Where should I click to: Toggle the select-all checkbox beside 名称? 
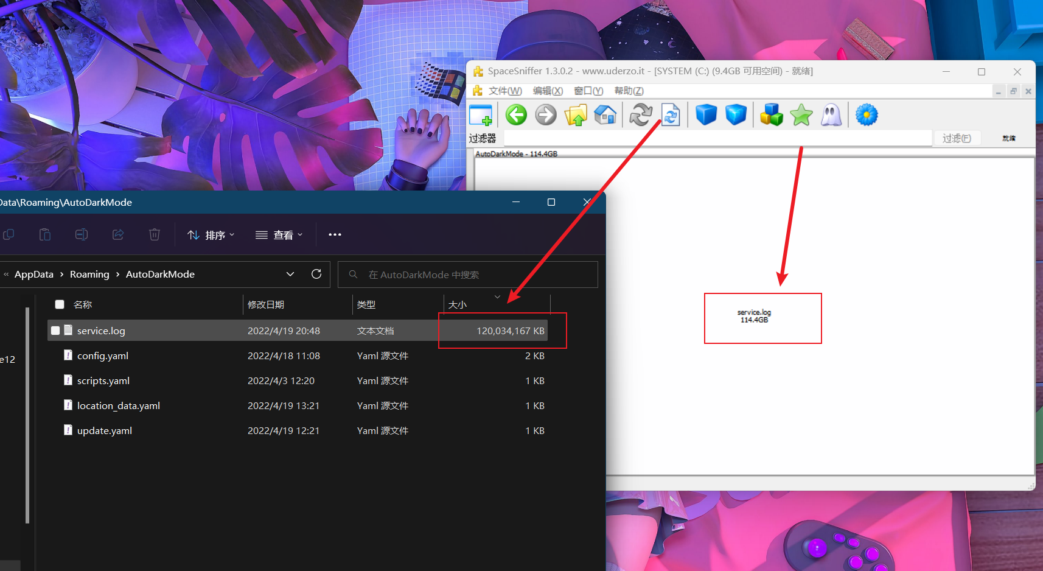tap(60, 304)
